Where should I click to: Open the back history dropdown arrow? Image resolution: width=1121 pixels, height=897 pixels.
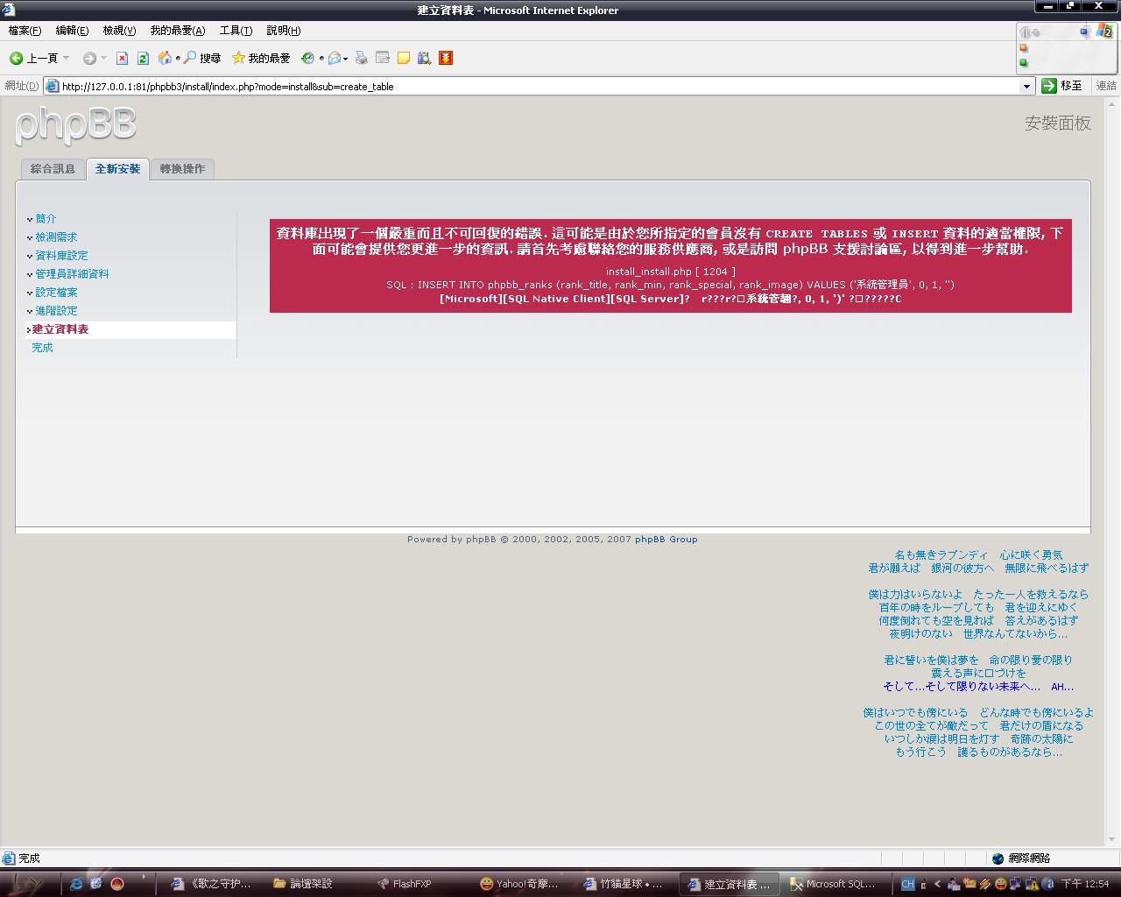click(66, 58)
